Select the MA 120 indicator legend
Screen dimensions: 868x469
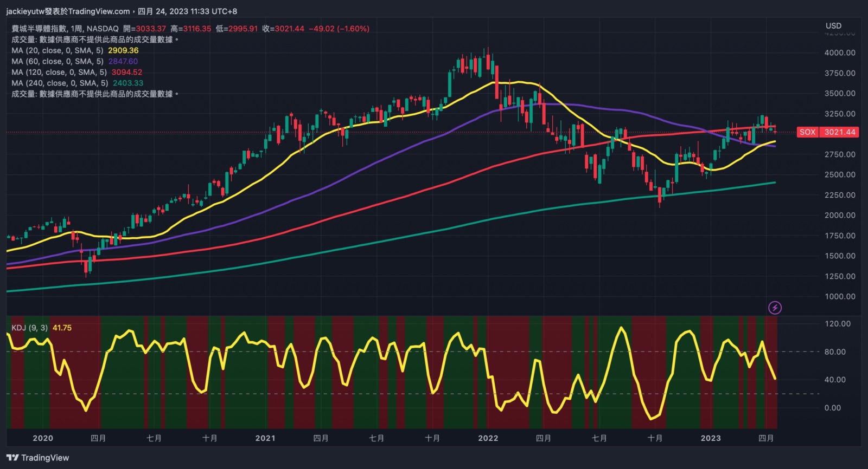(59, 72)
